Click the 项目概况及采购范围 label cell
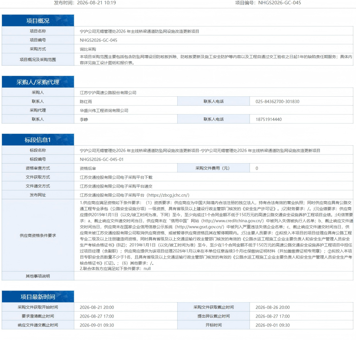Screen dimensions: 356x340 tap(38, 59)
